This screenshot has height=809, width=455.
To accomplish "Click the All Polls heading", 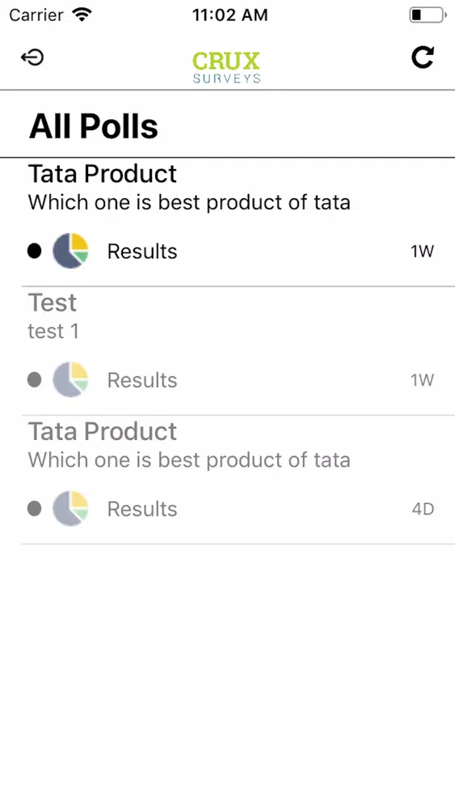I will pos(93,126).
